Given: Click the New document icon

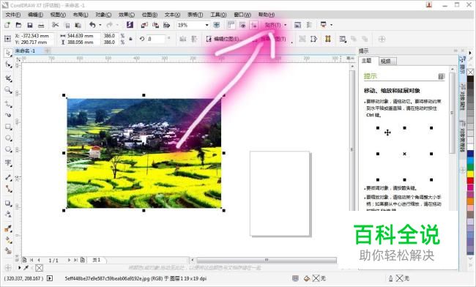Looking at the screenshot, I should tap(7, 25).
